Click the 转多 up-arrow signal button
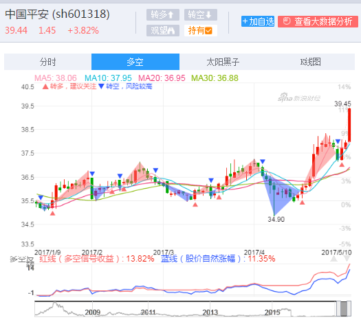Screen dimensions: 361x324 163,14
